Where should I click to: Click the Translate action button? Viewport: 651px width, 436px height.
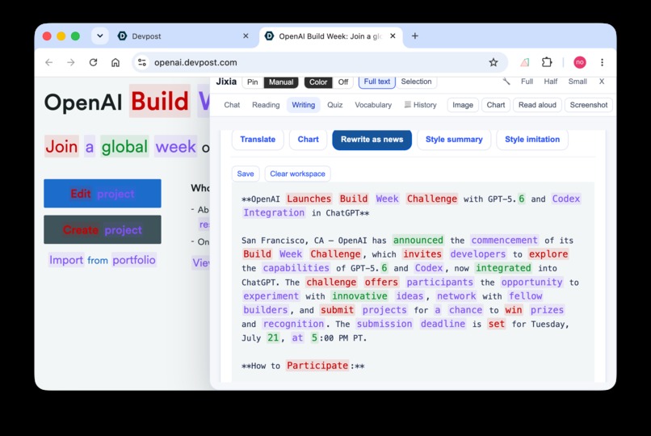[258, 140]
